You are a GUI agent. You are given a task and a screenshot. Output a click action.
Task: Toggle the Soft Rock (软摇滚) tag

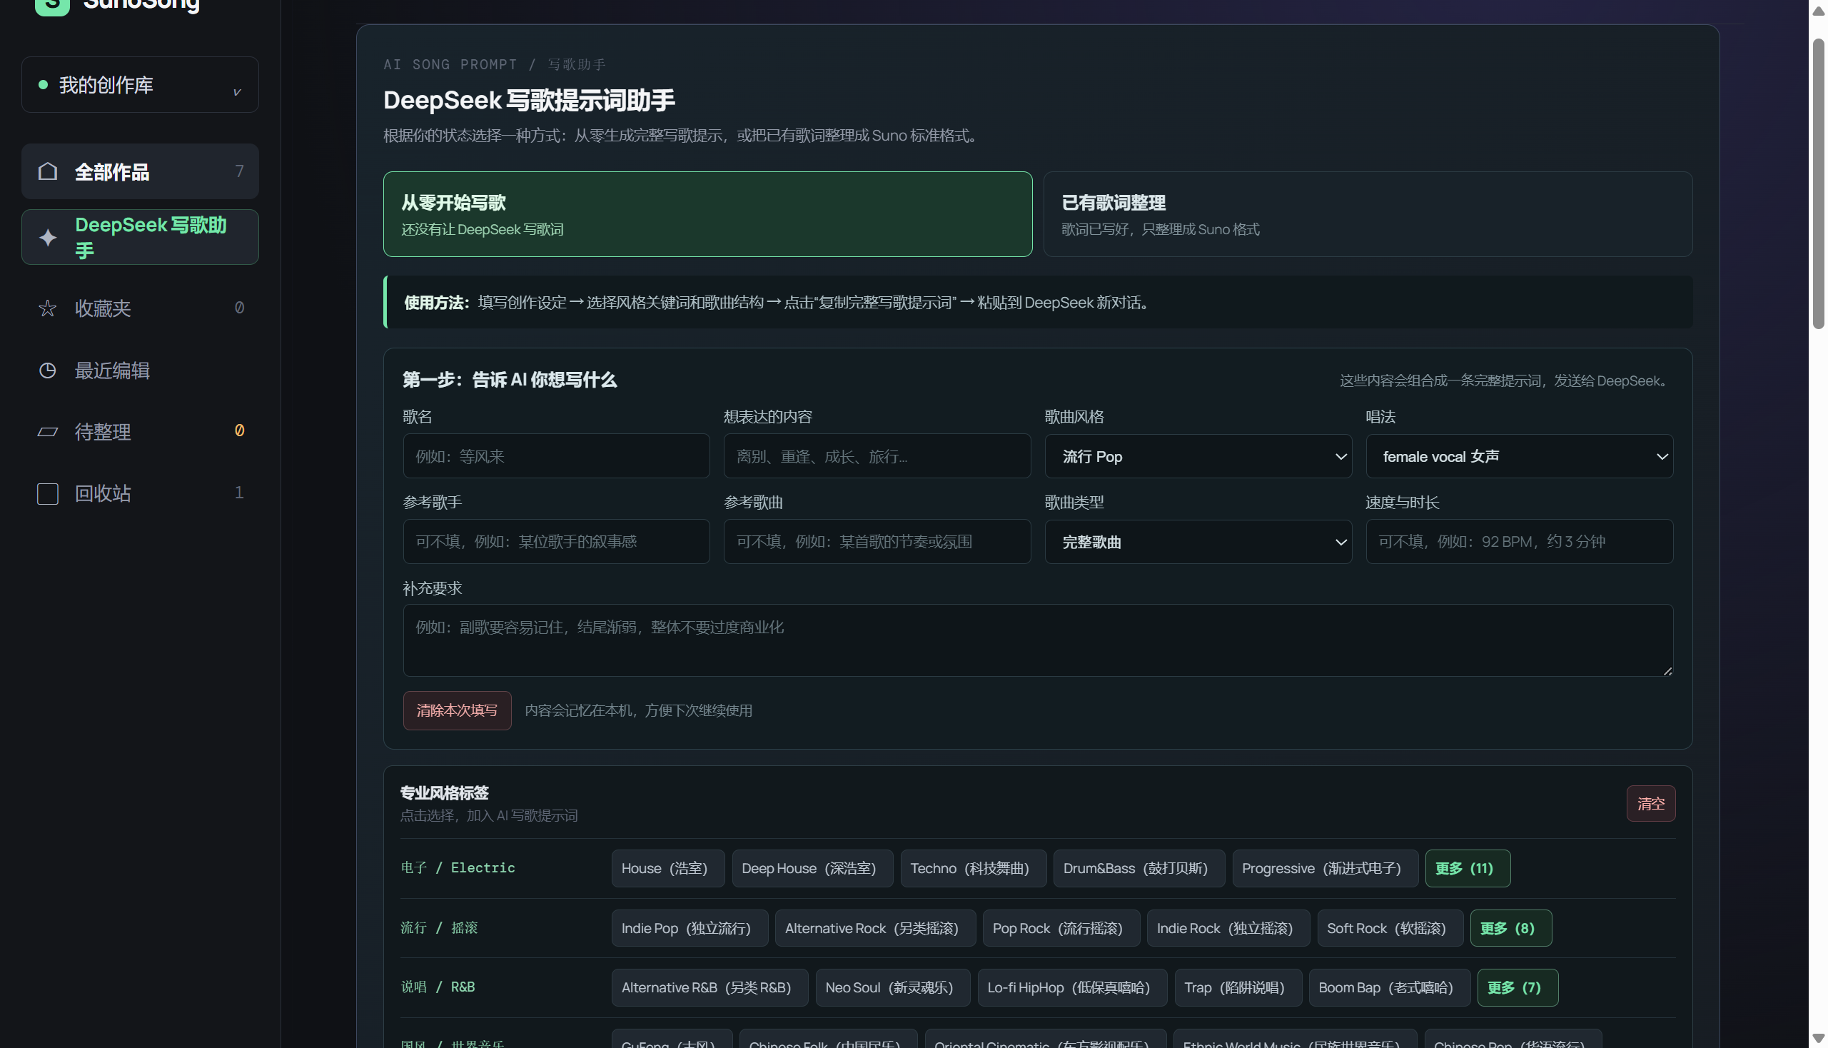point(1391,929)
